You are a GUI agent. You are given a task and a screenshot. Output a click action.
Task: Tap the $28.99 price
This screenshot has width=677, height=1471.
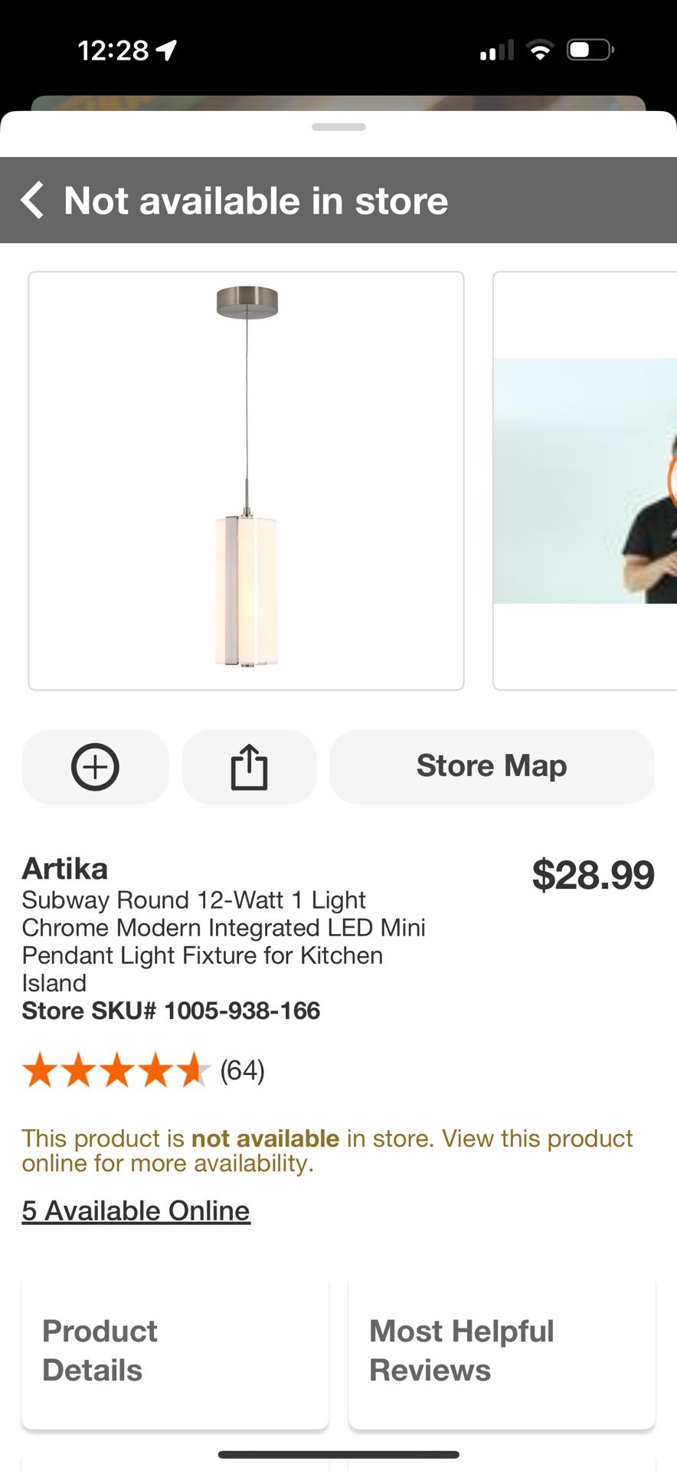coord(593,875)
